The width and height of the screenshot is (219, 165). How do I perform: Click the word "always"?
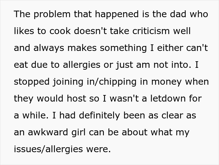[47, 48]
